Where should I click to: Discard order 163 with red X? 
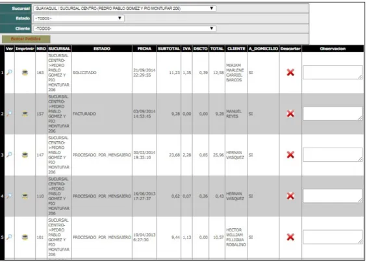[290, 72]
